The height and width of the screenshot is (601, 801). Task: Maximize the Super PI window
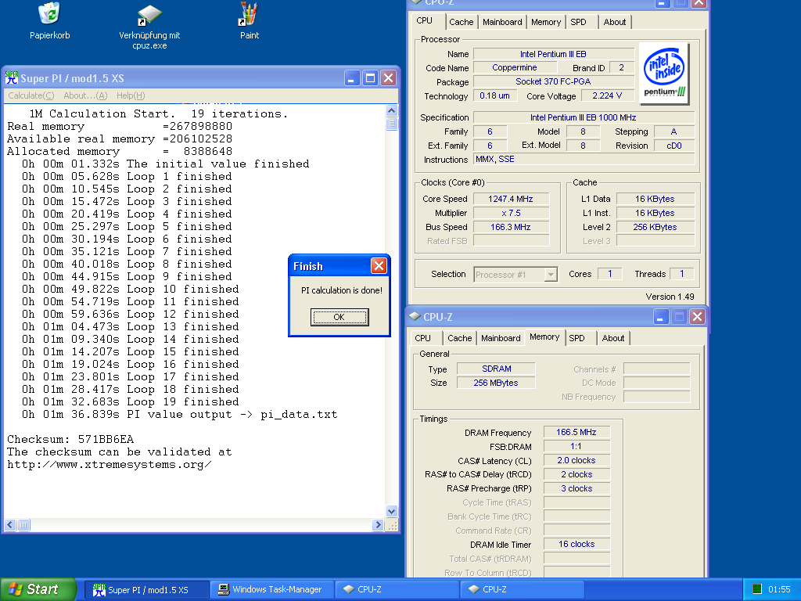tap(370, 78)
